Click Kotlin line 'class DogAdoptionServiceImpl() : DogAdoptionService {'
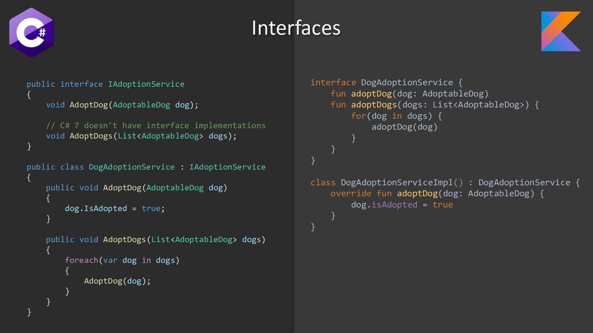The height and width of the screenshot is (333, 593). [x=445, y=182]
